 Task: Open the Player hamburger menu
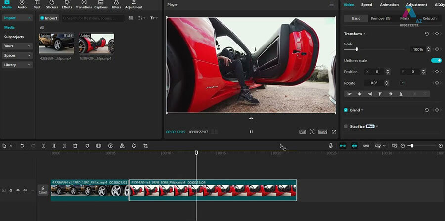click(331, 5)
